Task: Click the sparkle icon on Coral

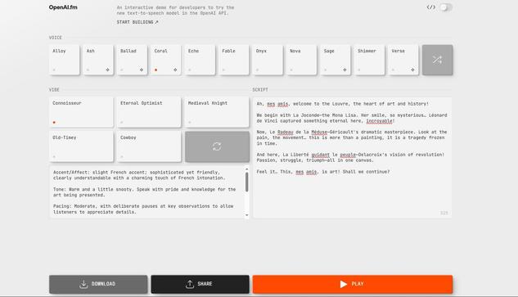Action: (x=175, y=70)
